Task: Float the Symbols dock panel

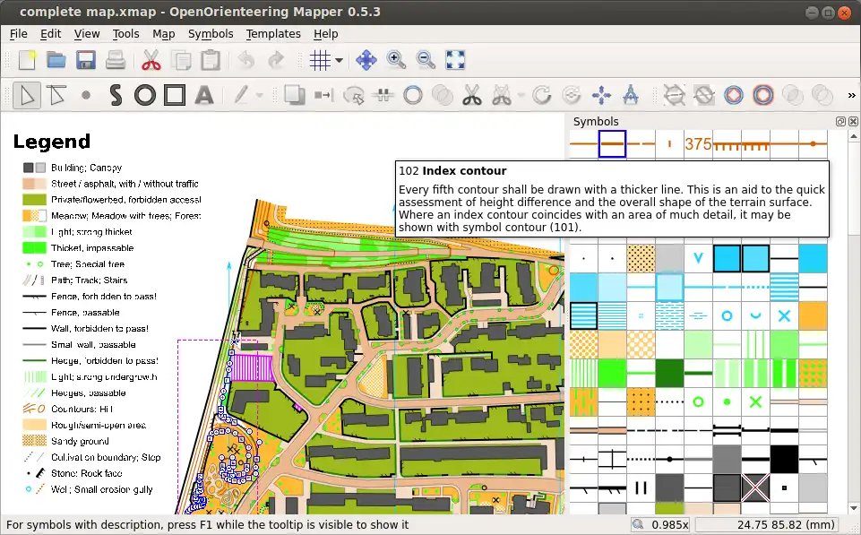Action: [840, 121]
